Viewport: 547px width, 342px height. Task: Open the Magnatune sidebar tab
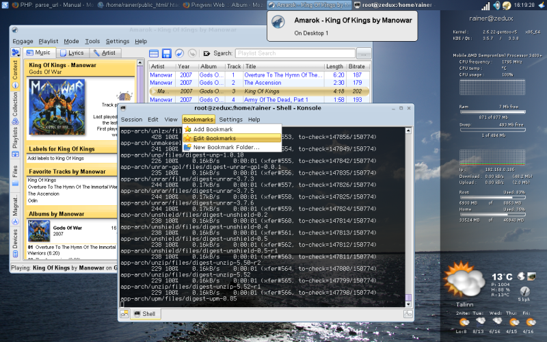pos(15,210)
